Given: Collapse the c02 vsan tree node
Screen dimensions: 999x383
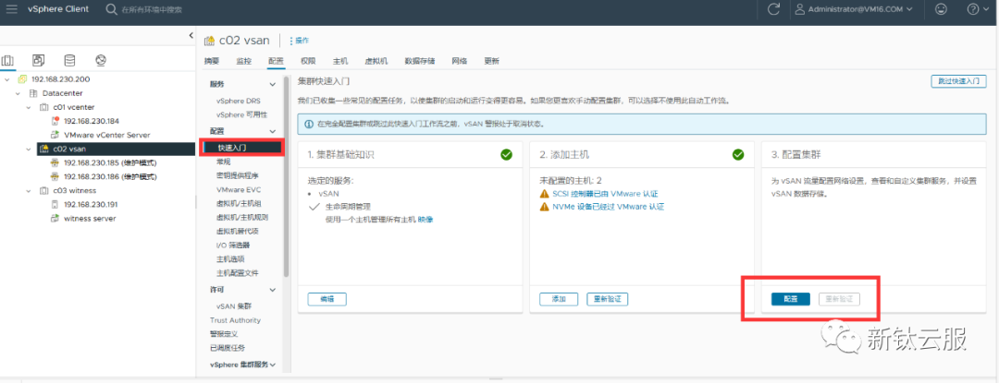Looking at the screenshot, I should [28, 149].
